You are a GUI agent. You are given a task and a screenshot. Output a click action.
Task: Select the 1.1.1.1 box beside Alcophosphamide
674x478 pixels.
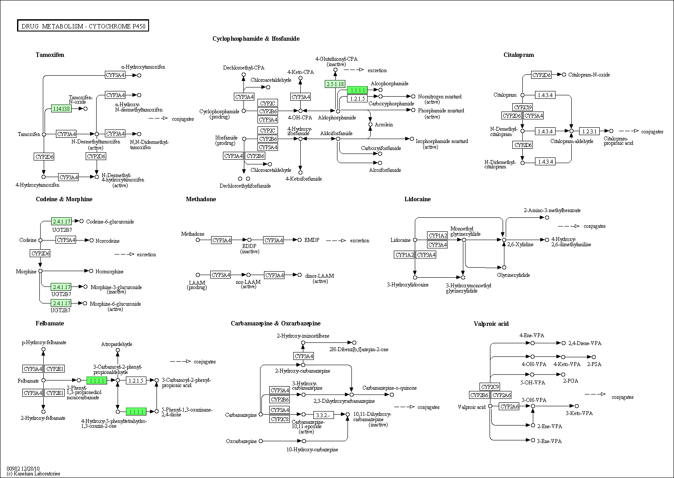click(x=357, y=90)
